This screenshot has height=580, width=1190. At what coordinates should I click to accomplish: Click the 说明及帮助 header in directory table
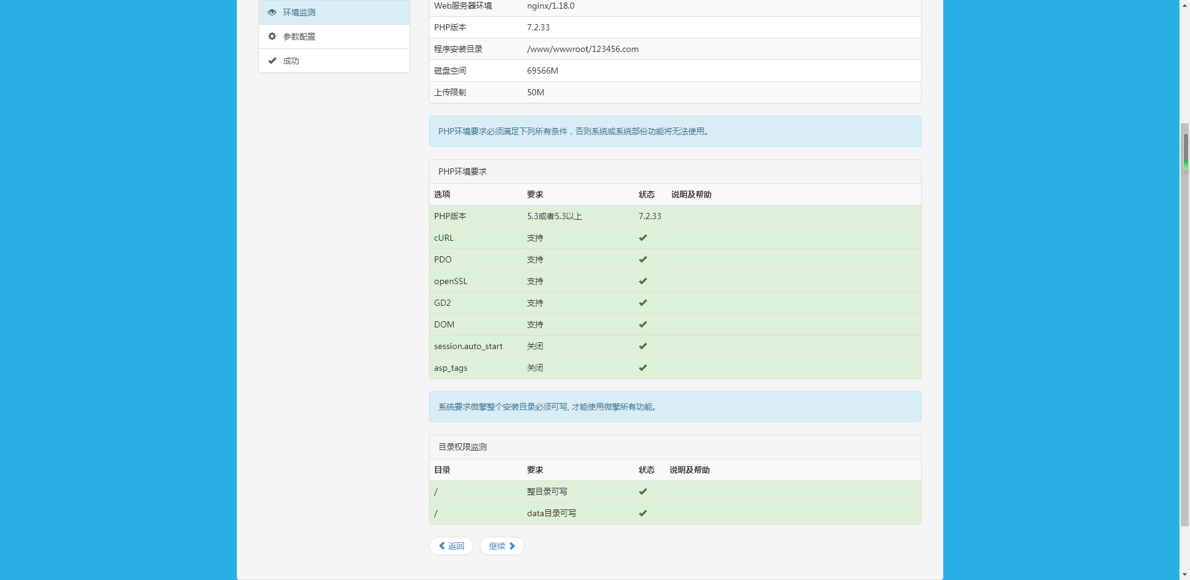click(x=689, y=470)
